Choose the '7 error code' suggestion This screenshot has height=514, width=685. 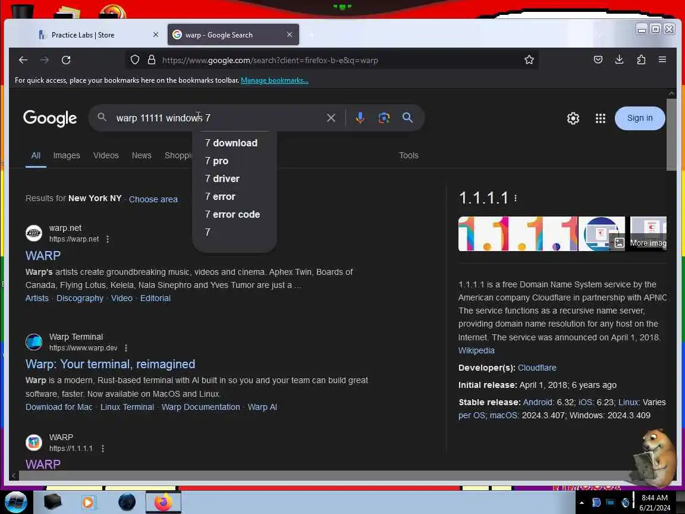[235, 215]
